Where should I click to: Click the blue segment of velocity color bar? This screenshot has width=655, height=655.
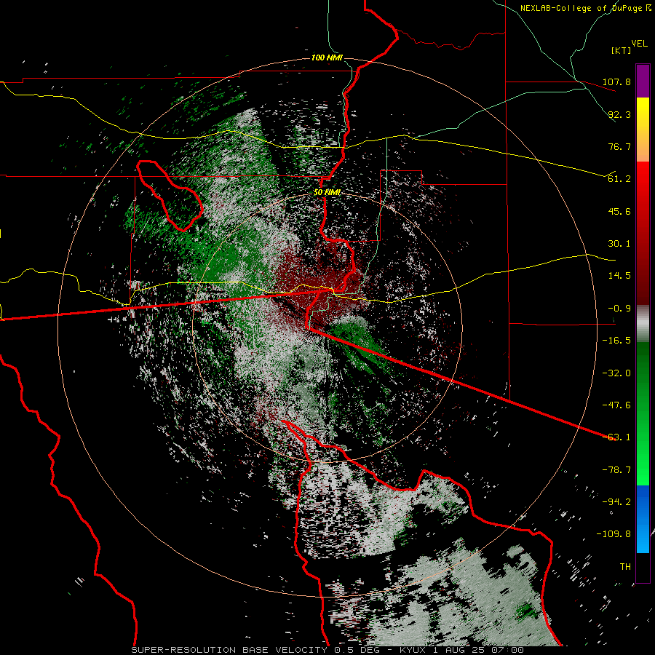[643, 519]
